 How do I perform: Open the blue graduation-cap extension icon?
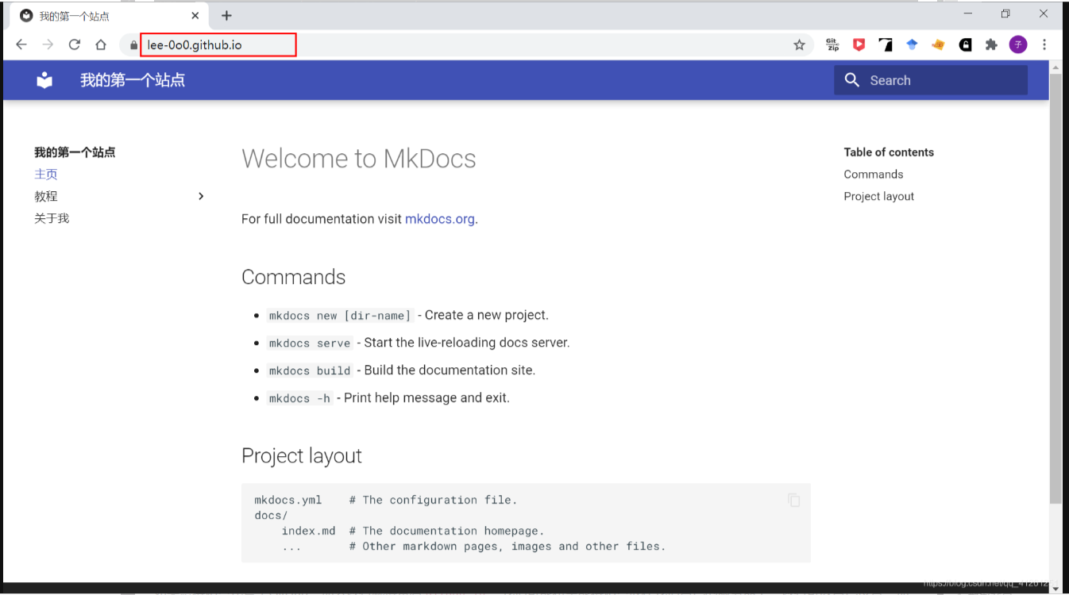point(912,45)
